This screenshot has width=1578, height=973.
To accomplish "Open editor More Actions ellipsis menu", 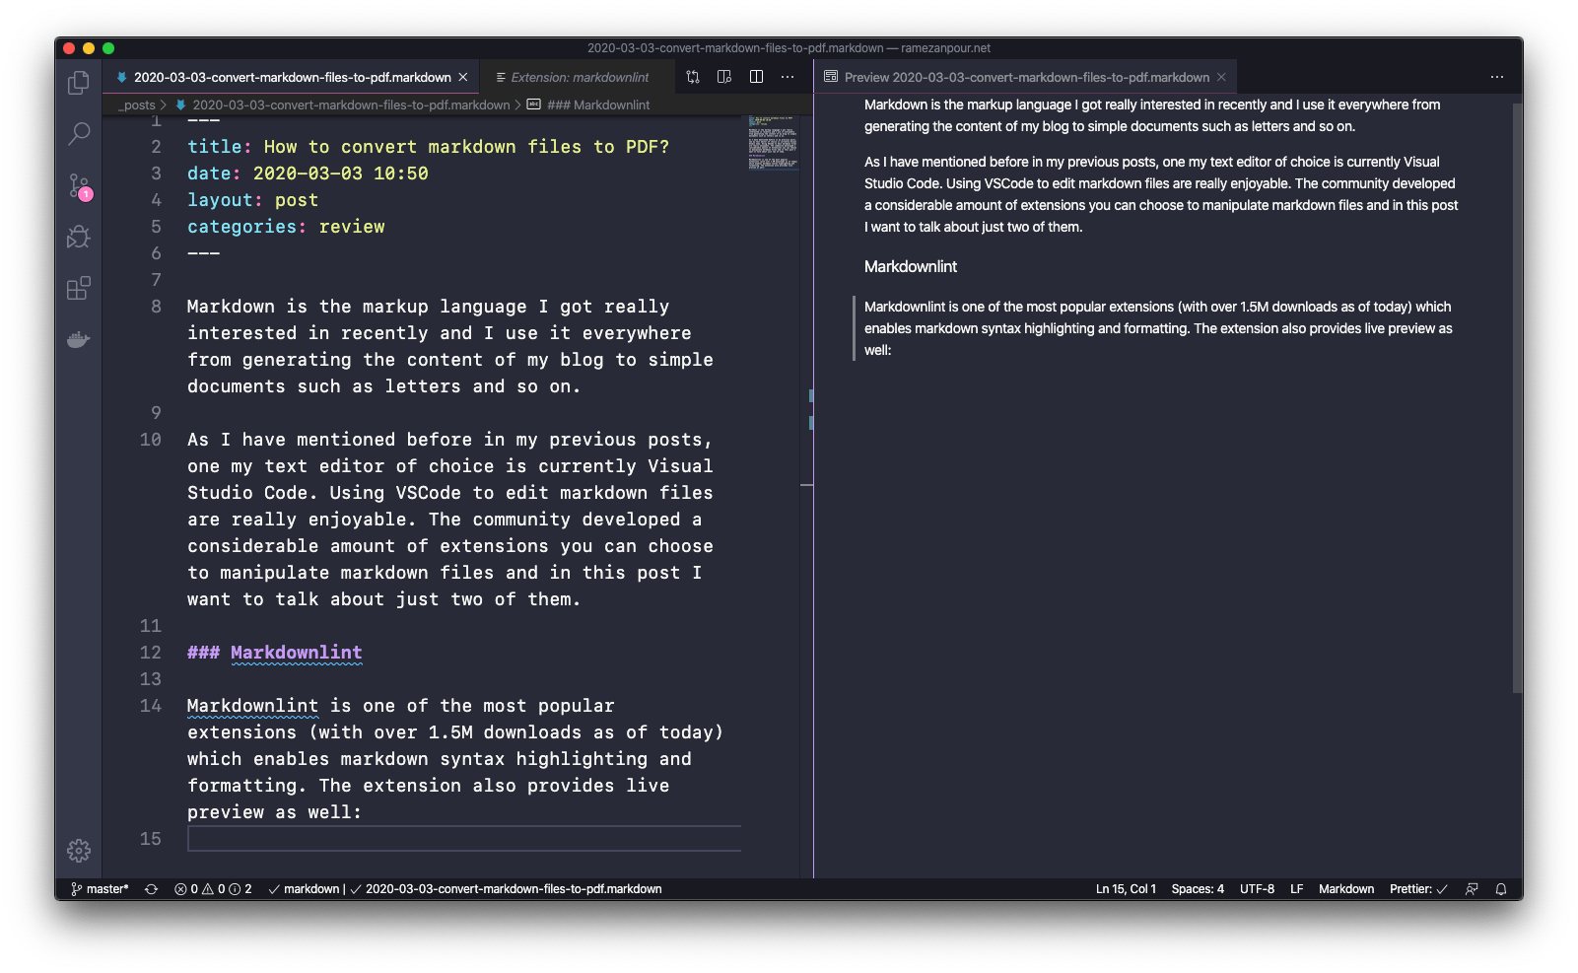I will (x=788, y=77).
